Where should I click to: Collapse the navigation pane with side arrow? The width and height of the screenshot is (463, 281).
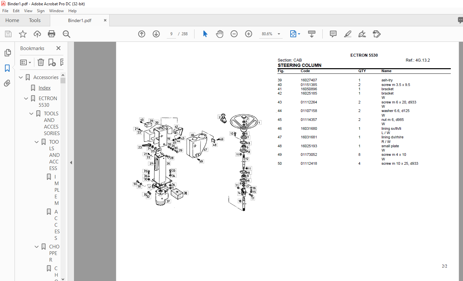coord(71,162)
